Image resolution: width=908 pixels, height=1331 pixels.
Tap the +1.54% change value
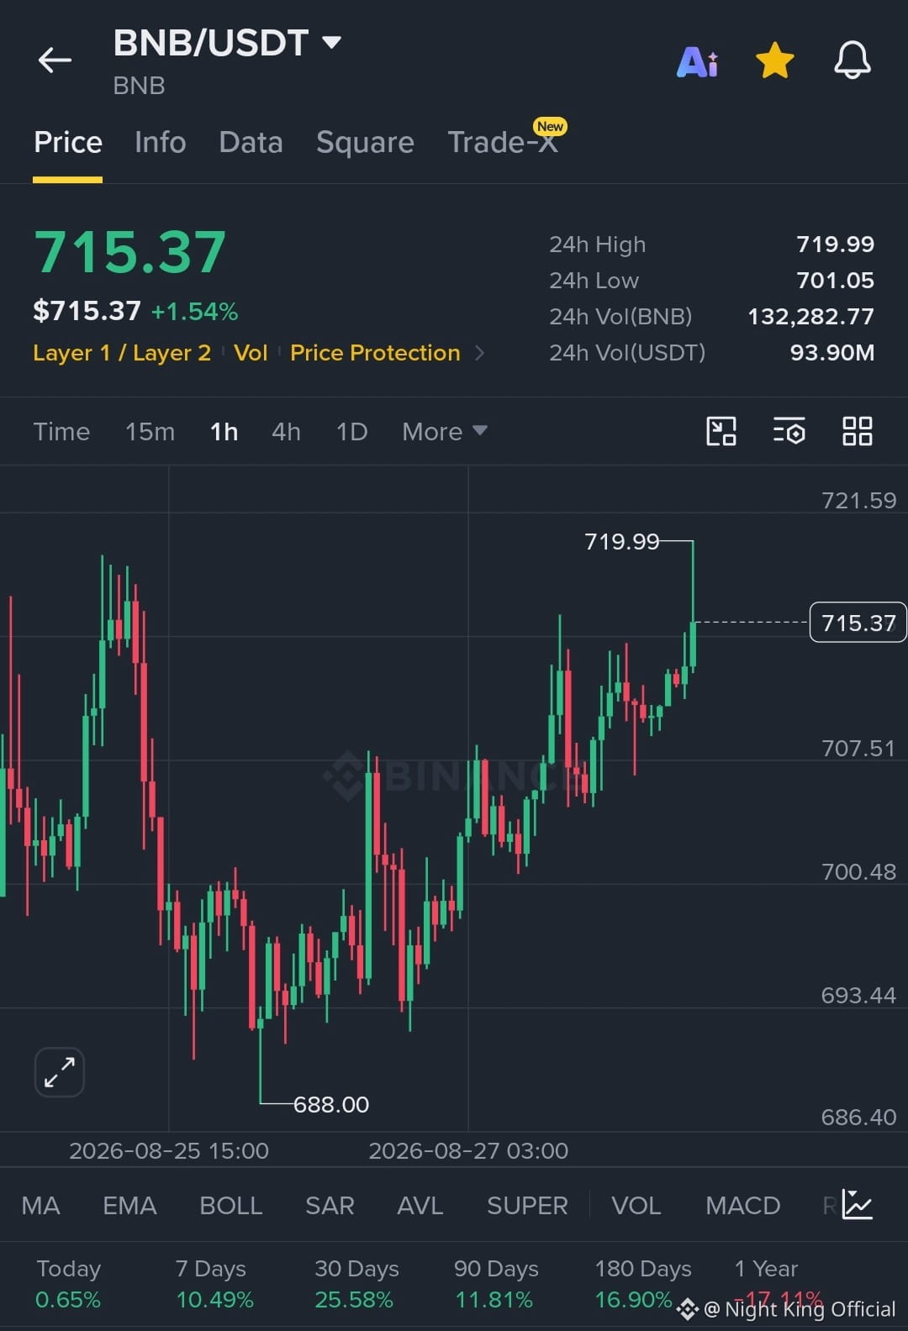pos(195,312)
